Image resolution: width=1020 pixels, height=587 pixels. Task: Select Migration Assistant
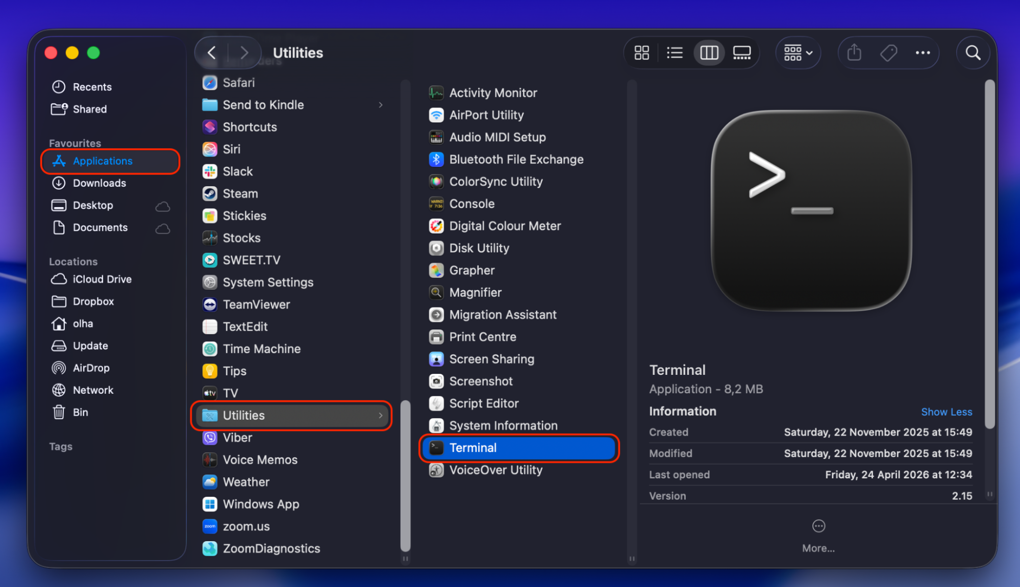(x=503, y=315)
